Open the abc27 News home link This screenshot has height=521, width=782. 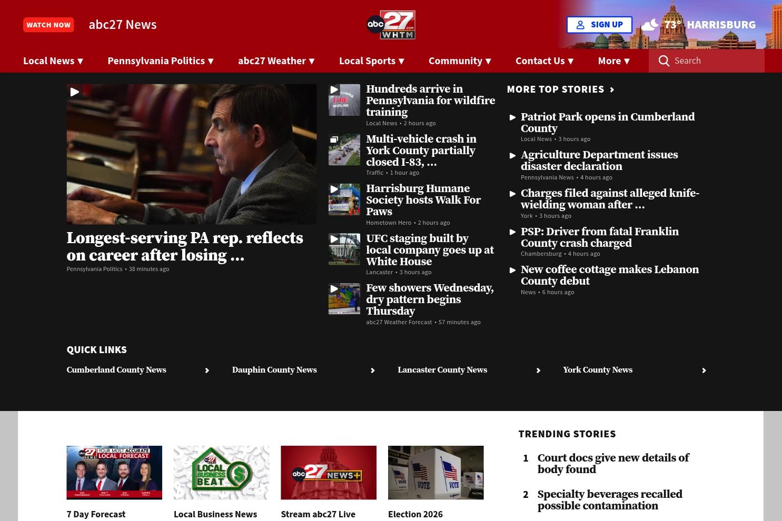click(123, 24)
